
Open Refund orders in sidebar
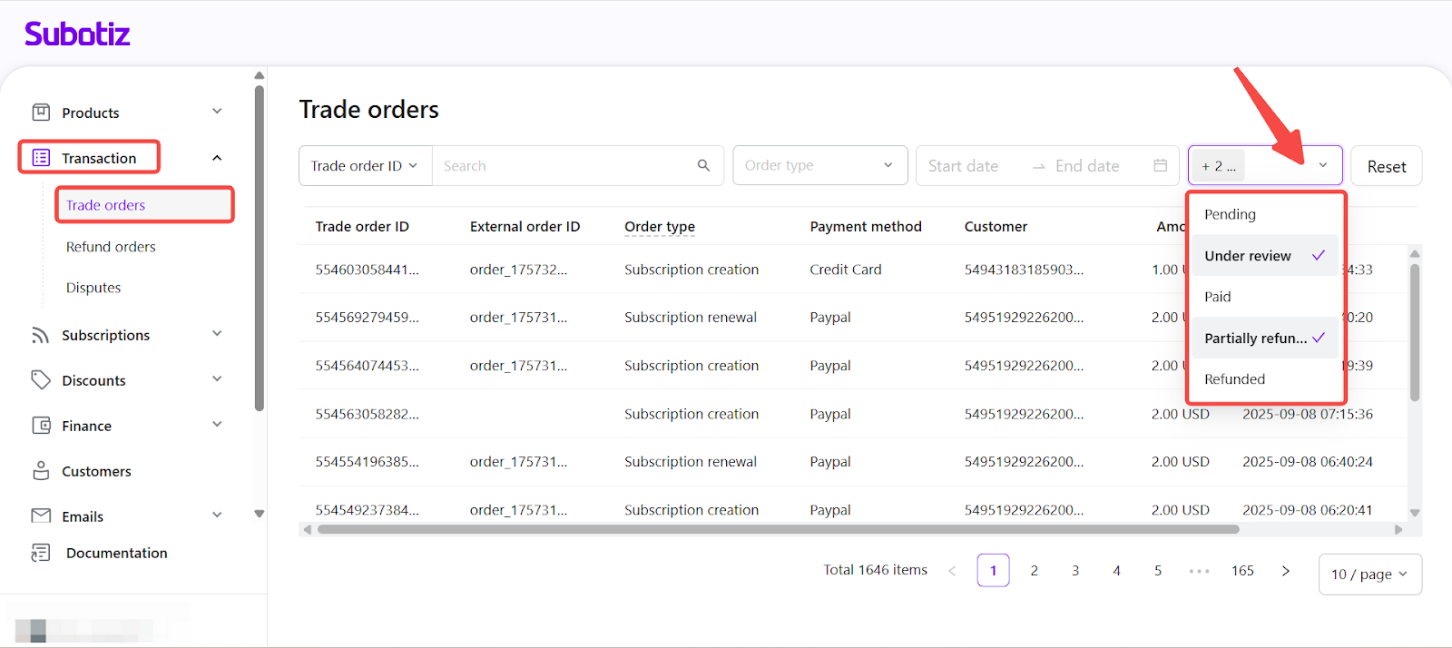(111, 247)
